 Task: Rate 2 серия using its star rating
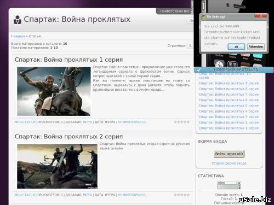coord(182,195)
